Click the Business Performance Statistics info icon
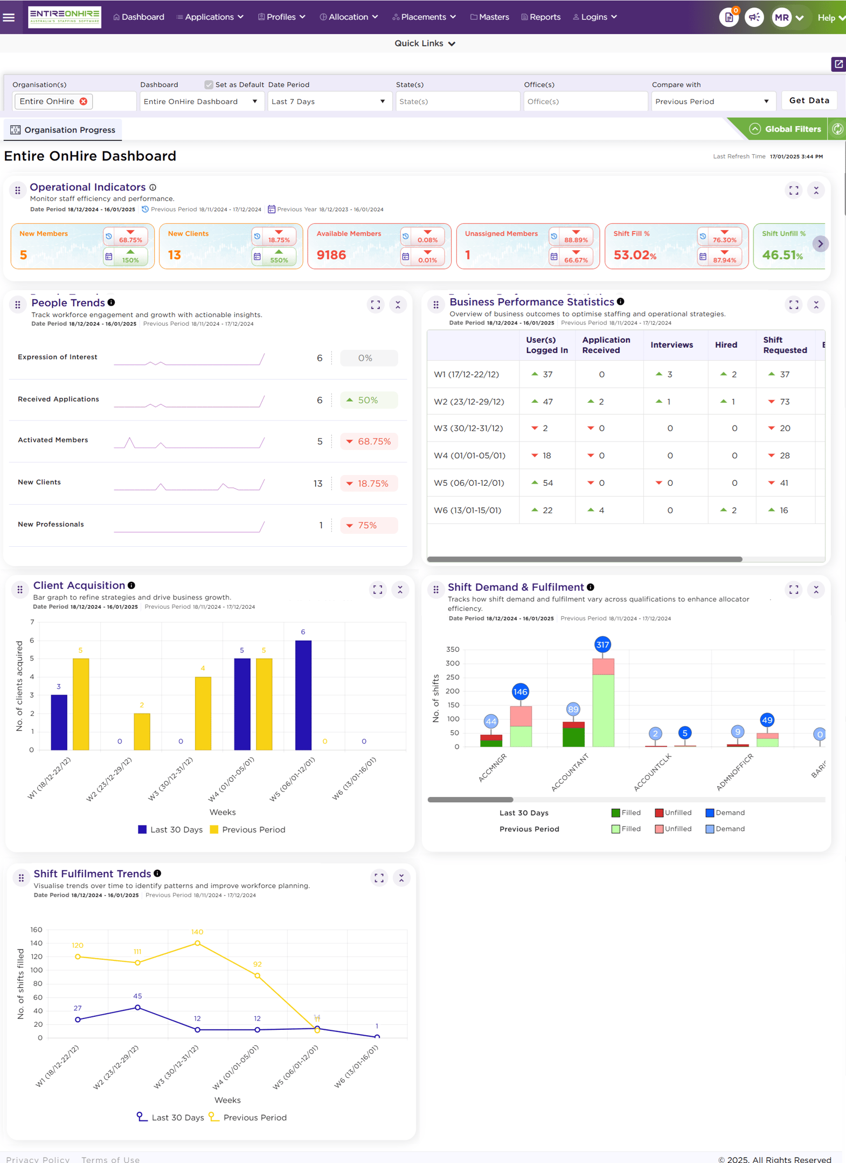This screenshot has width=846, height=1163. 621,302
